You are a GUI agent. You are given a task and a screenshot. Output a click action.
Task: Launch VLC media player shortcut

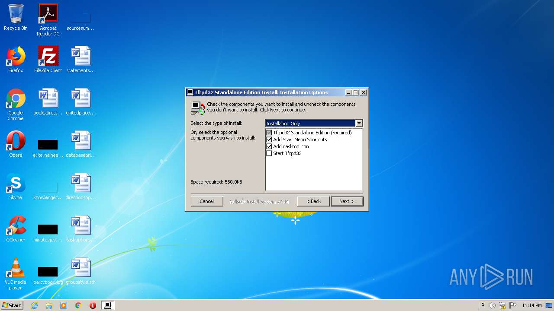point(16,274)
